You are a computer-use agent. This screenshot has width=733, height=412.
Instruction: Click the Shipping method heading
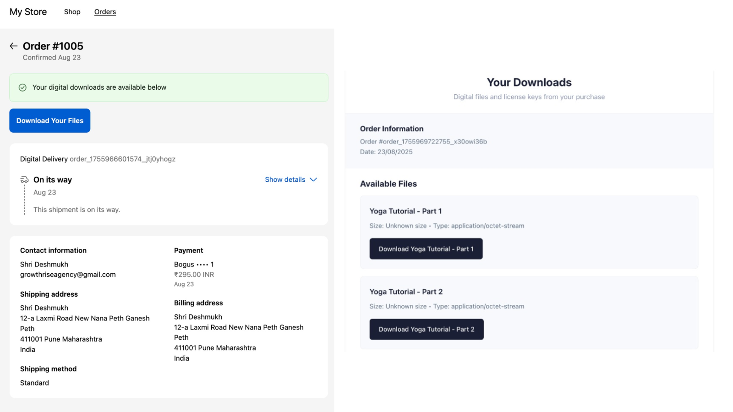coord(48,369)
